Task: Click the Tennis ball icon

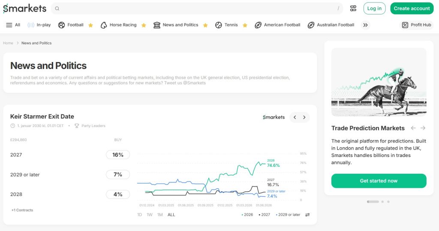Action: point(218,25)
